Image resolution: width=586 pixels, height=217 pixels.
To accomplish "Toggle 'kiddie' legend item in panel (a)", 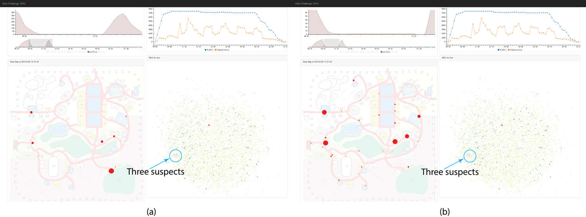I will click(82, 52).
